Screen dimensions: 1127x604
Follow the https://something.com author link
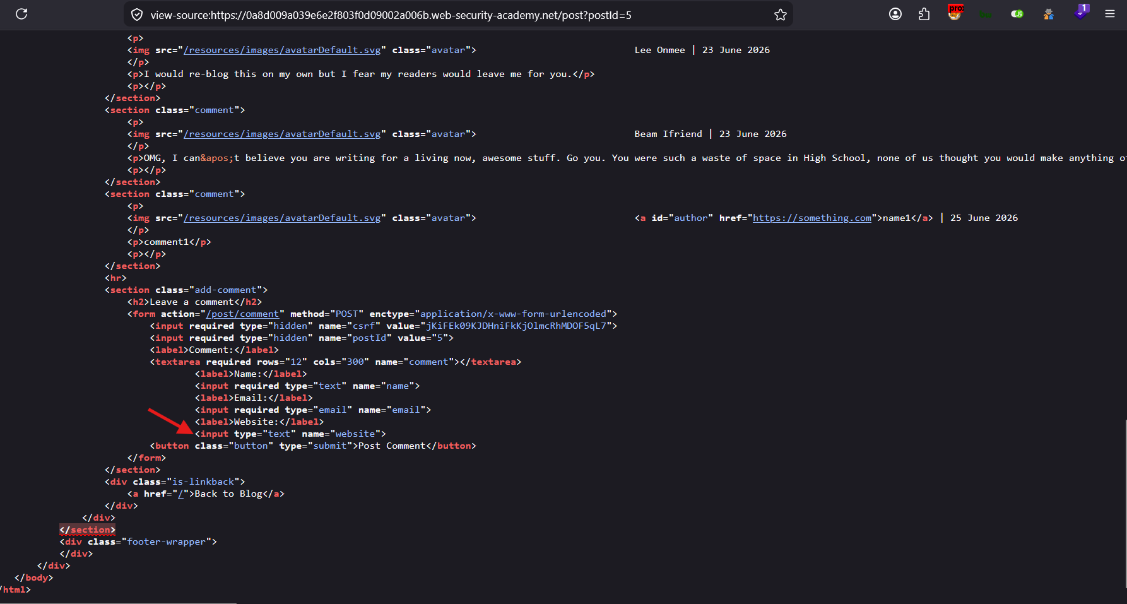click(812, 218)
